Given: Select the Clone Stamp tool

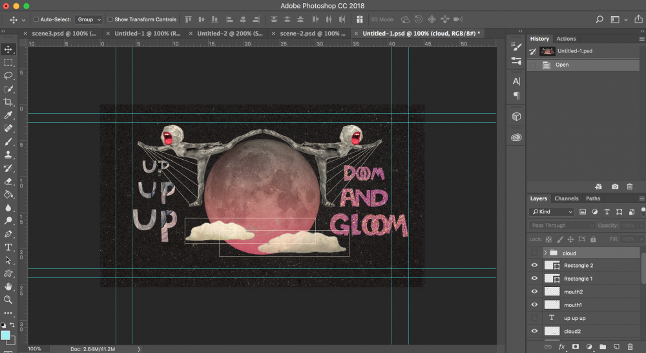Looking at the screenshot, I should [8, 155].
